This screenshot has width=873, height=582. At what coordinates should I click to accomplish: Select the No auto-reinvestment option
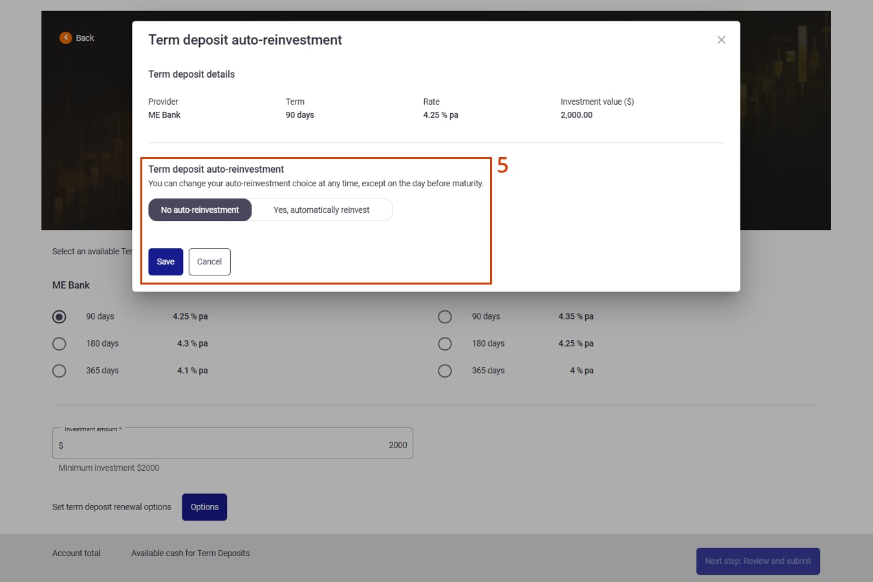pos(200,210)
